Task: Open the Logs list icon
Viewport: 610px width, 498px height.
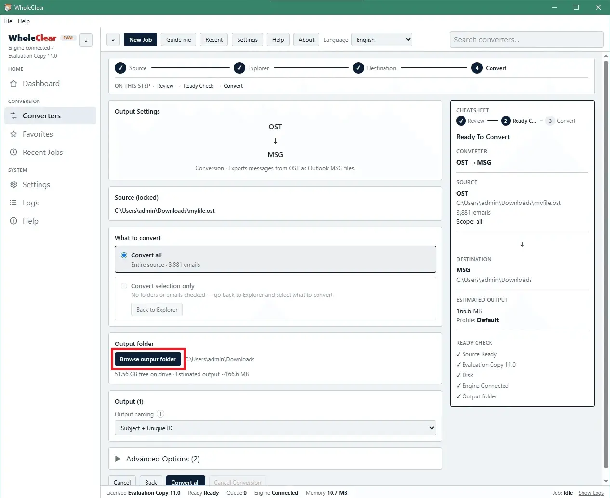Action: click(x=13, y=203)
